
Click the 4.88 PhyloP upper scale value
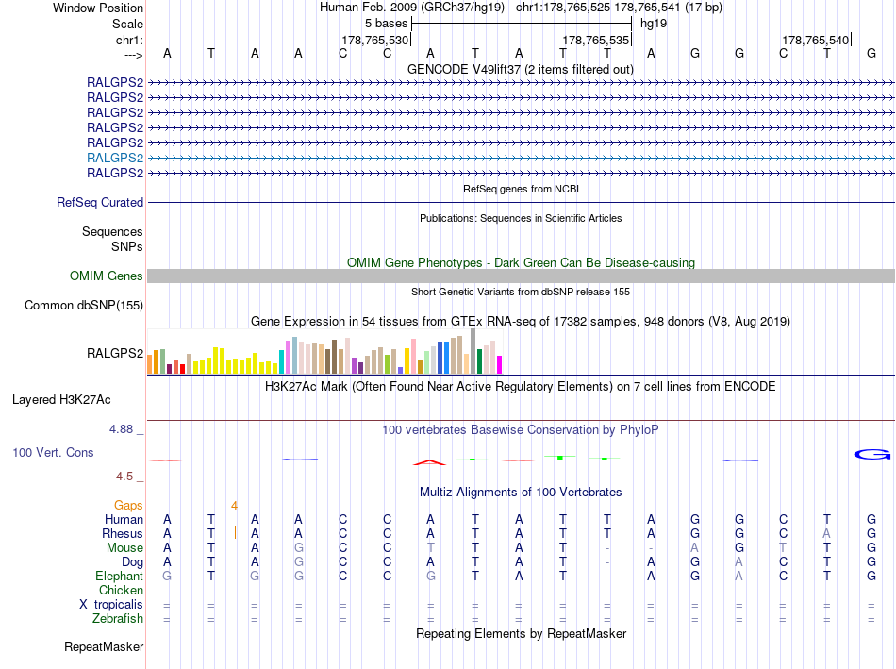[121, 428]
